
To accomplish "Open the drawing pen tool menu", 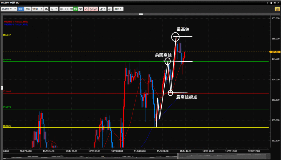I will [x=103, y=9].
